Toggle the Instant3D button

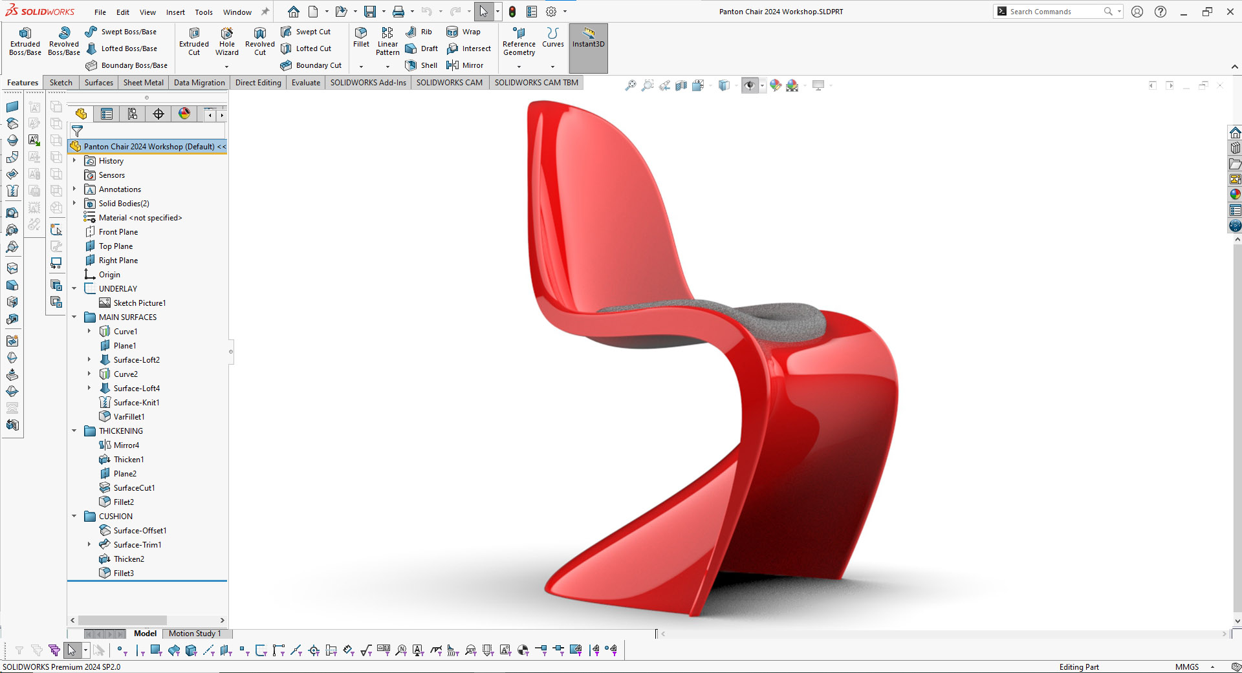(588, 48)
